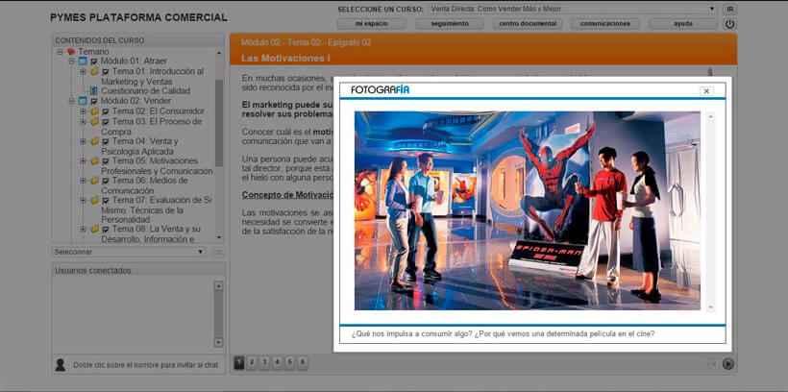Click the Temario root icon

point(71,52)
